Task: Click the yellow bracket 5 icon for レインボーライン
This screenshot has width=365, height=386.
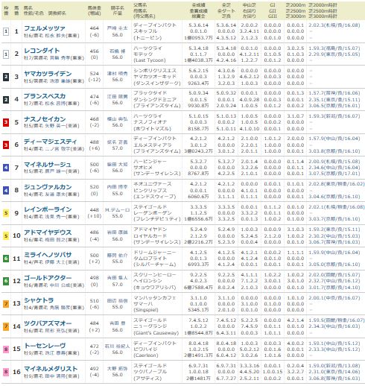Action: 6,213
